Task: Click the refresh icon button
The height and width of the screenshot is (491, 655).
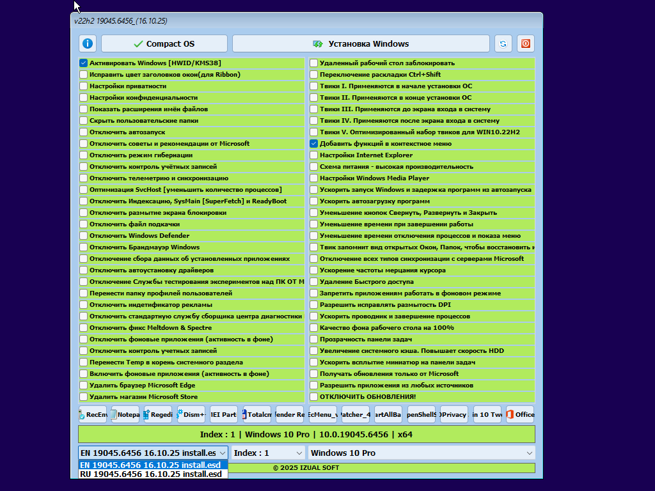Action: [x=503, y=43]
